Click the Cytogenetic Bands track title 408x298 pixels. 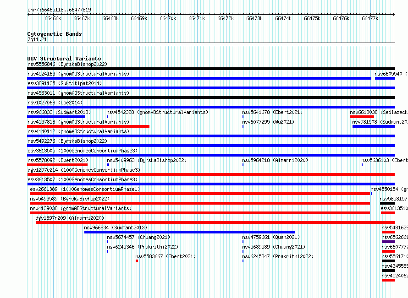point(55,34)
